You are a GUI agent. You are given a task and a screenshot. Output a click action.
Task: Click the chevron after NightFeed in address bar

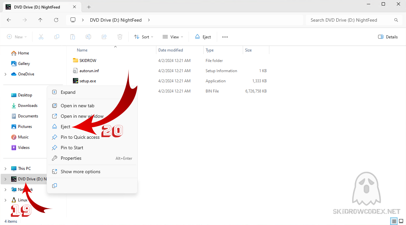(x=149, y=20)
